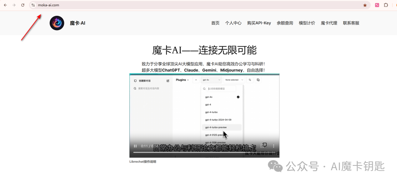The height and width of the screenshot is (182, 397).
Task: Open the None selected dropdown
Action: click(x=234, y=80)
